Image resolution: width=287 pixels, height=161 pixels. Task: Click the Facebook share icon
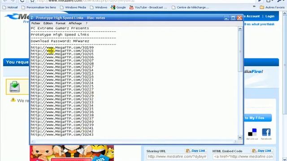(266, 132)
